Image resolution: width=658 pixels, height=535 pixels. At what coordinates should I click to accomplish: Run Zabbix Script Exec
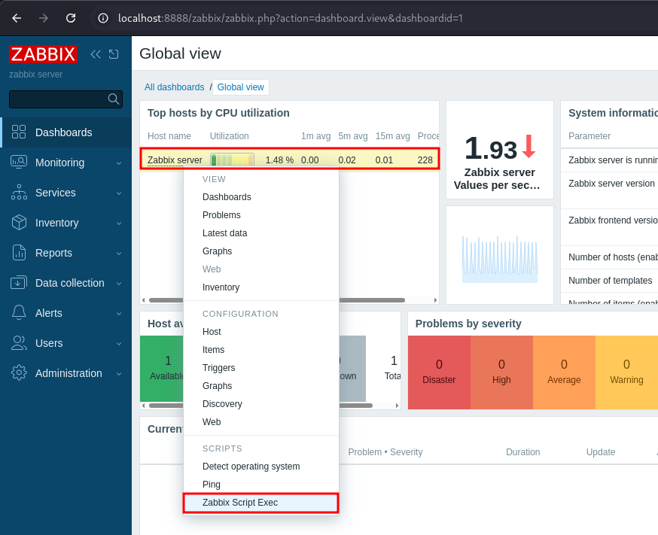[261, 503]
